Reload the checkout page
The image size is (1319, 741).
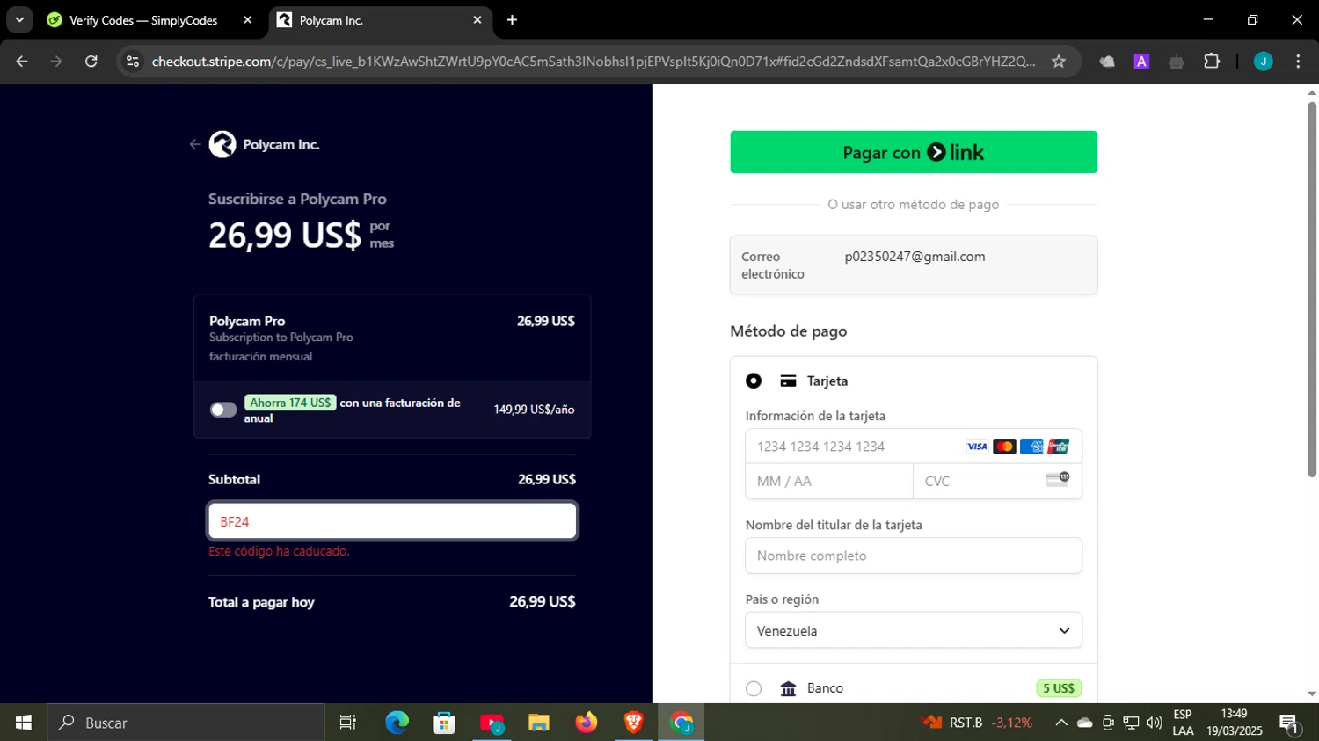[x=91, y=62]
